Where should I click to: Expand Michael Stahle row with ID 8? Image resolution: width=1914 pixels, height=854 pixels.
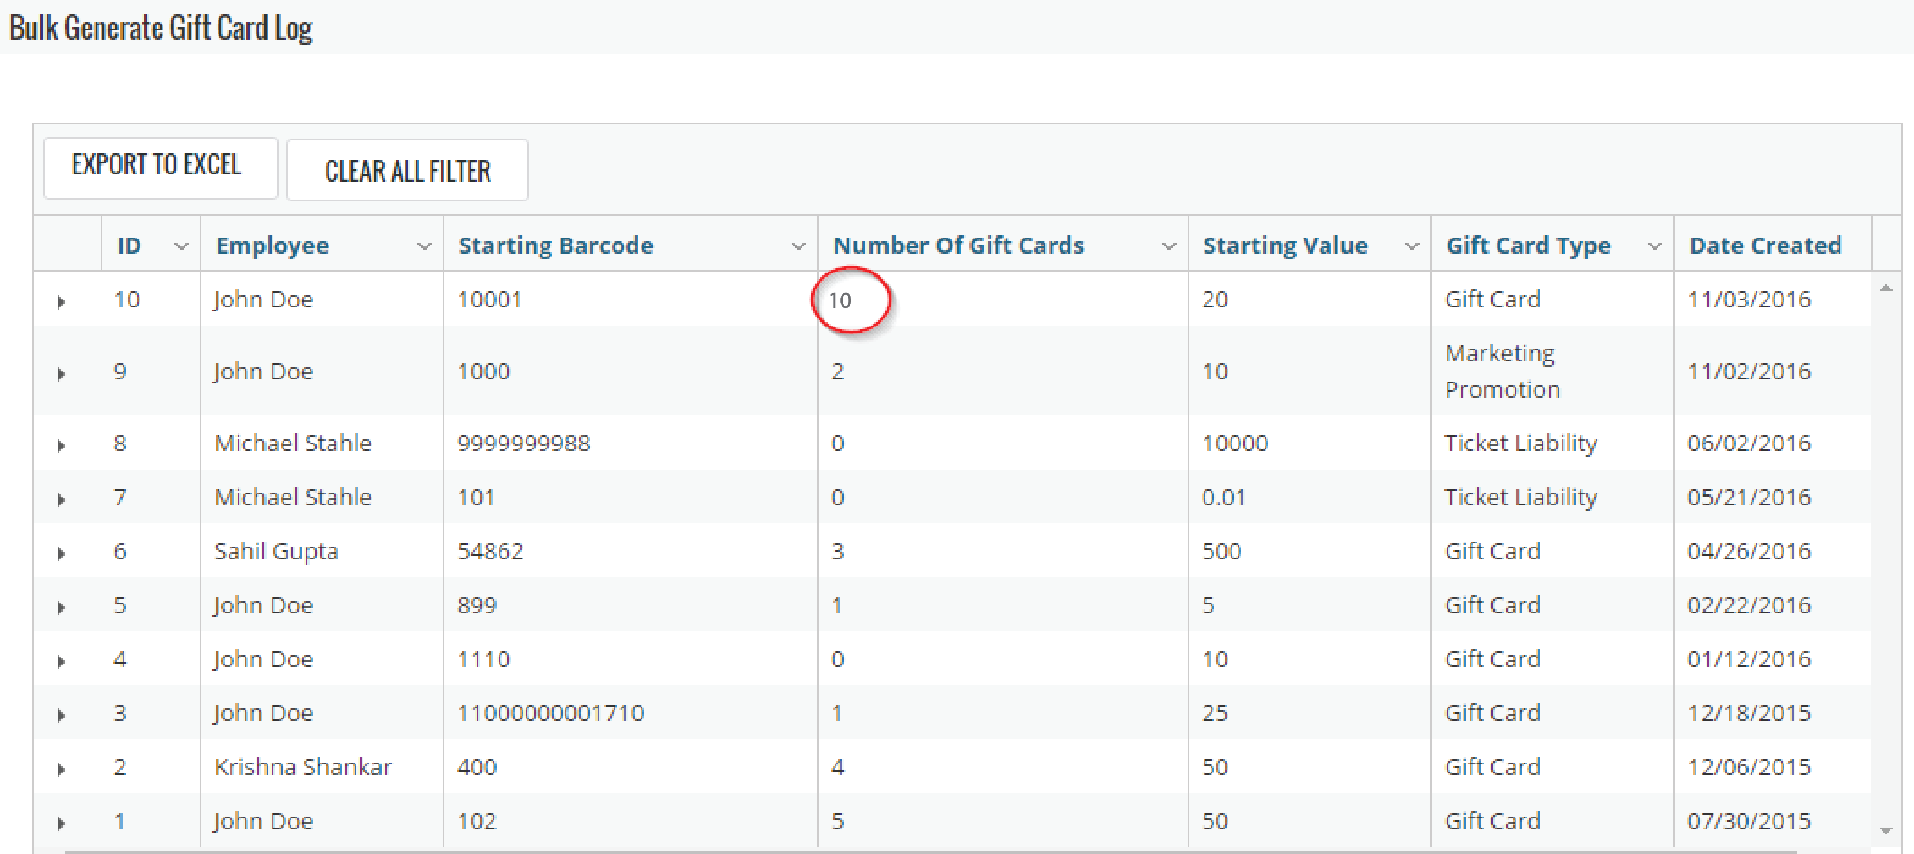coord(61,445)
